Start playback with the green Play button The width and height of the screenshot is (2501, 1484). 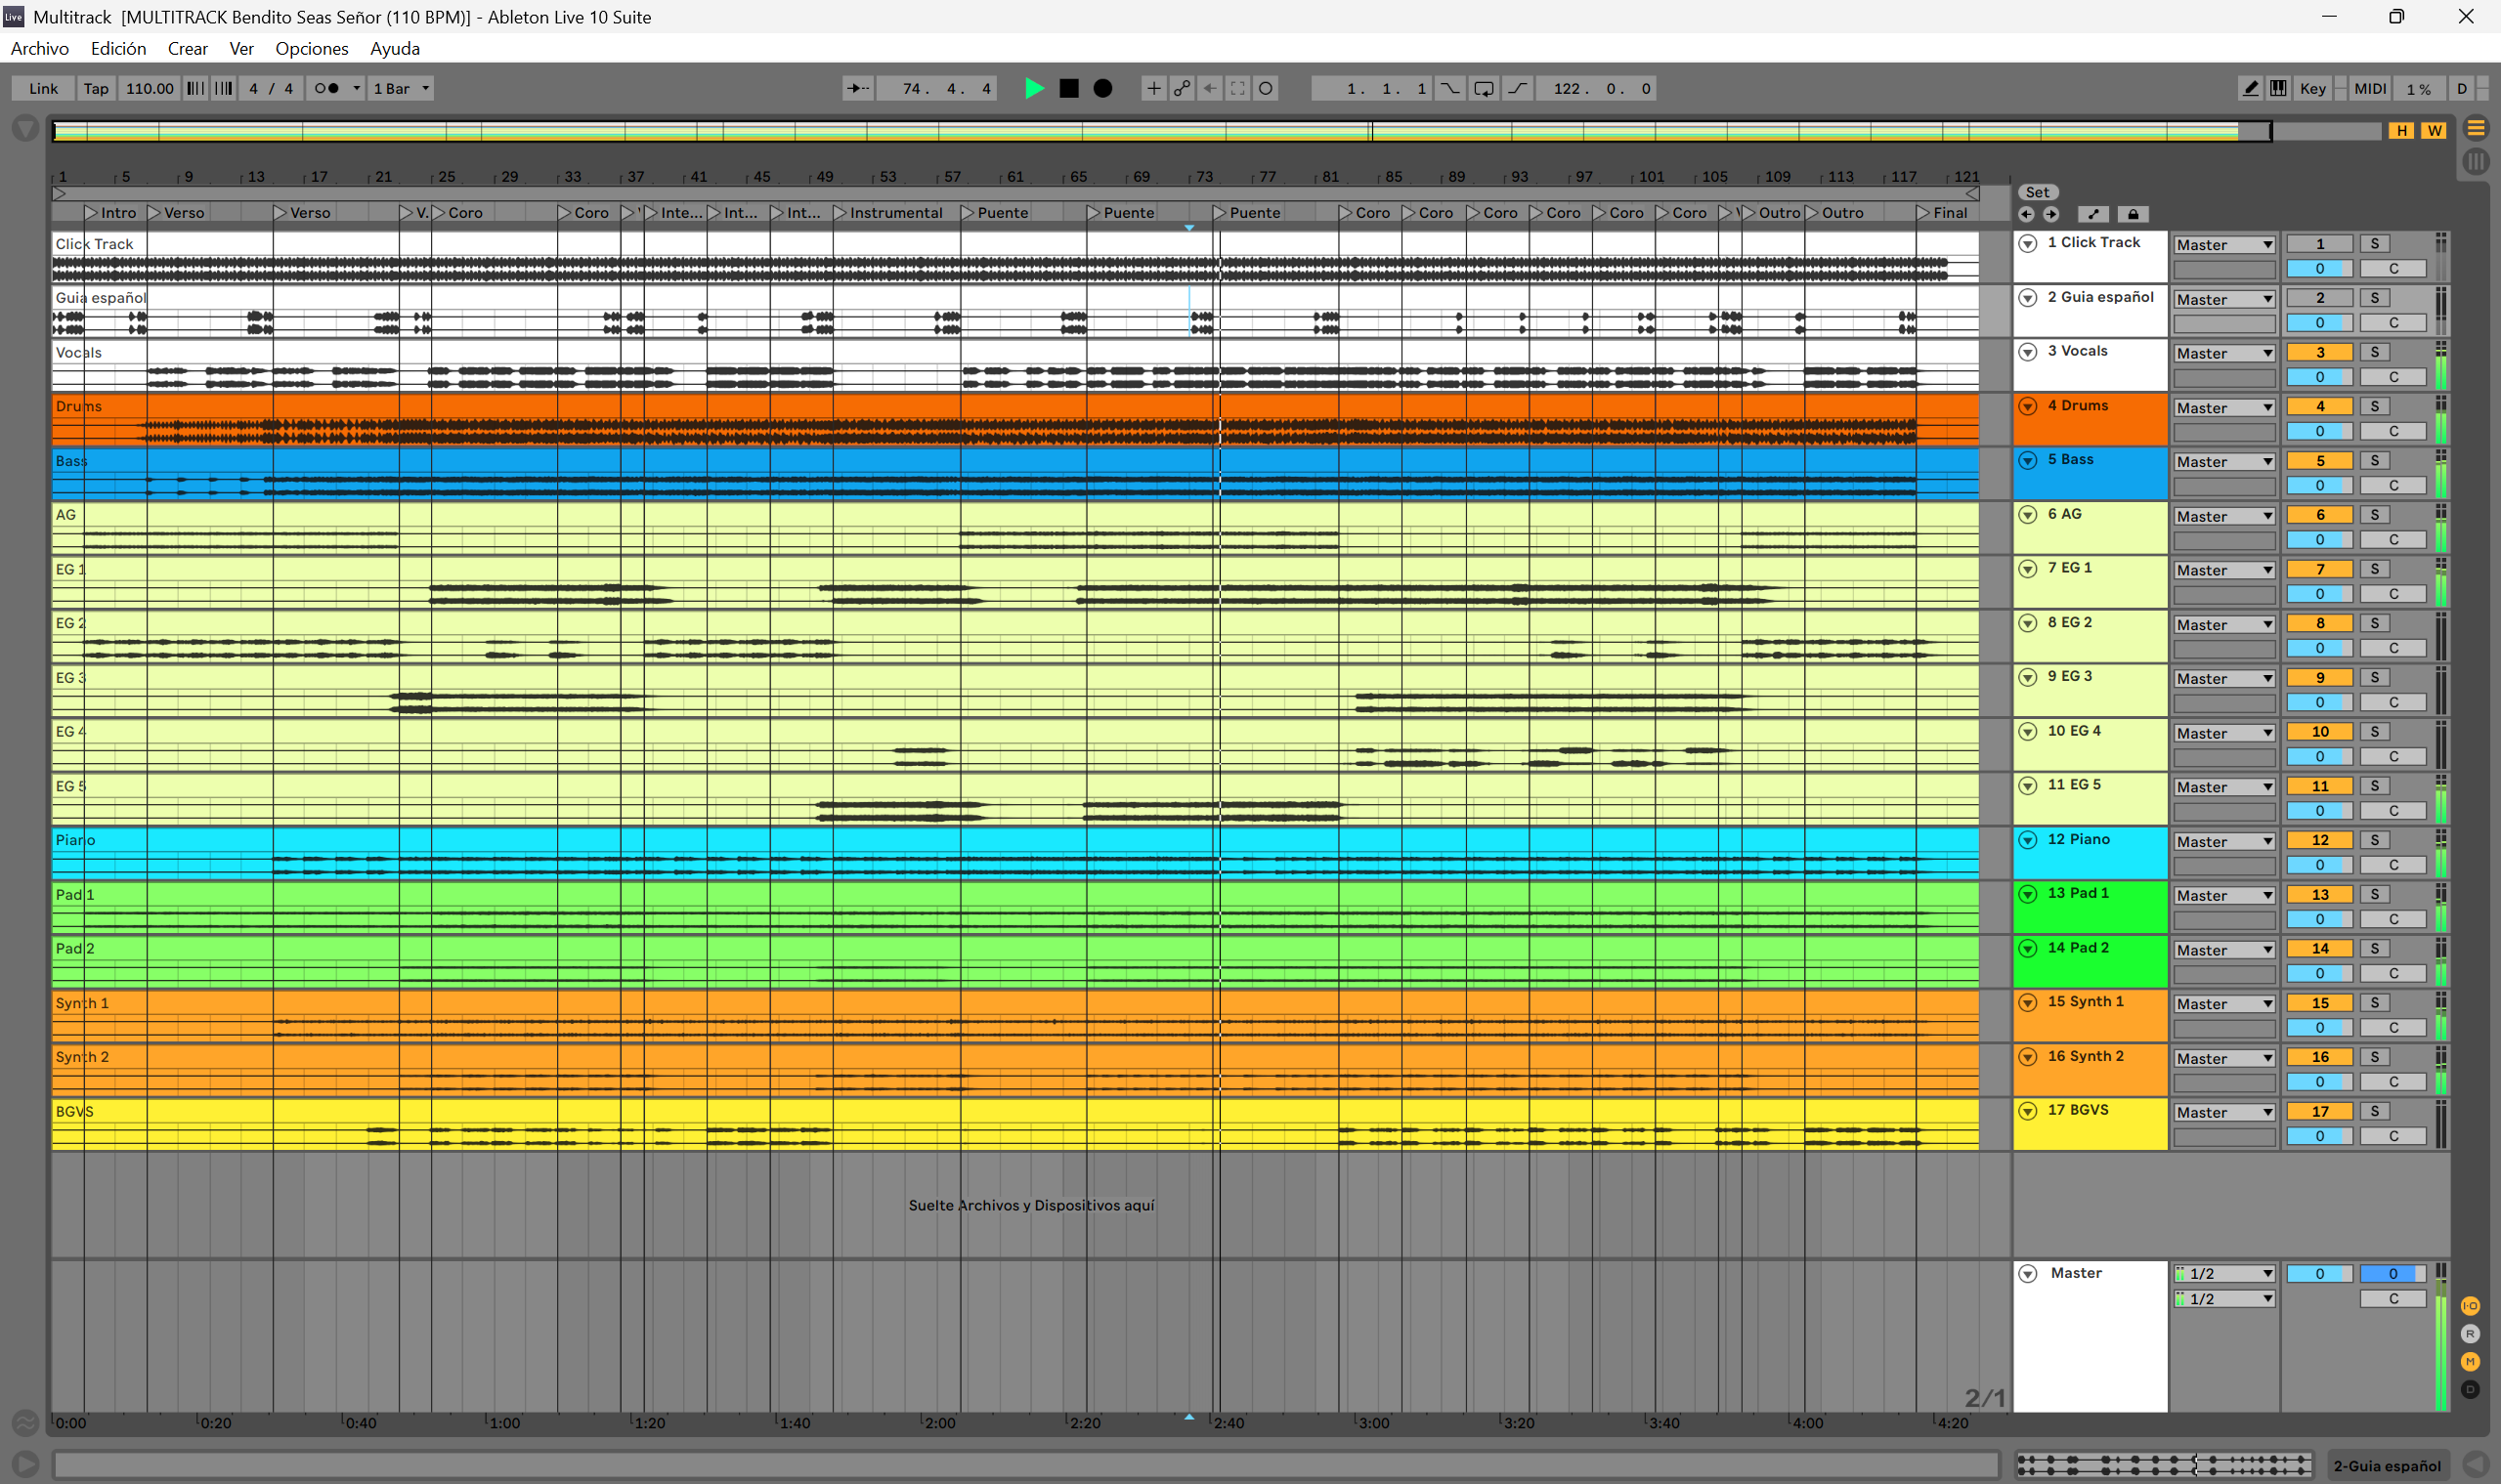click(1034, 88)
